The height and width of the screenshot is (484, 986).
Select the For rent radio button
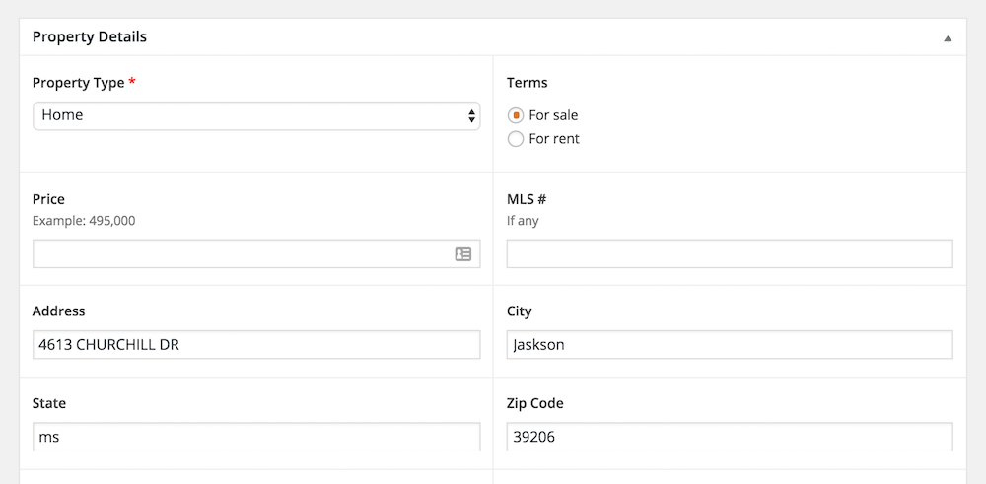pos(516,139)
